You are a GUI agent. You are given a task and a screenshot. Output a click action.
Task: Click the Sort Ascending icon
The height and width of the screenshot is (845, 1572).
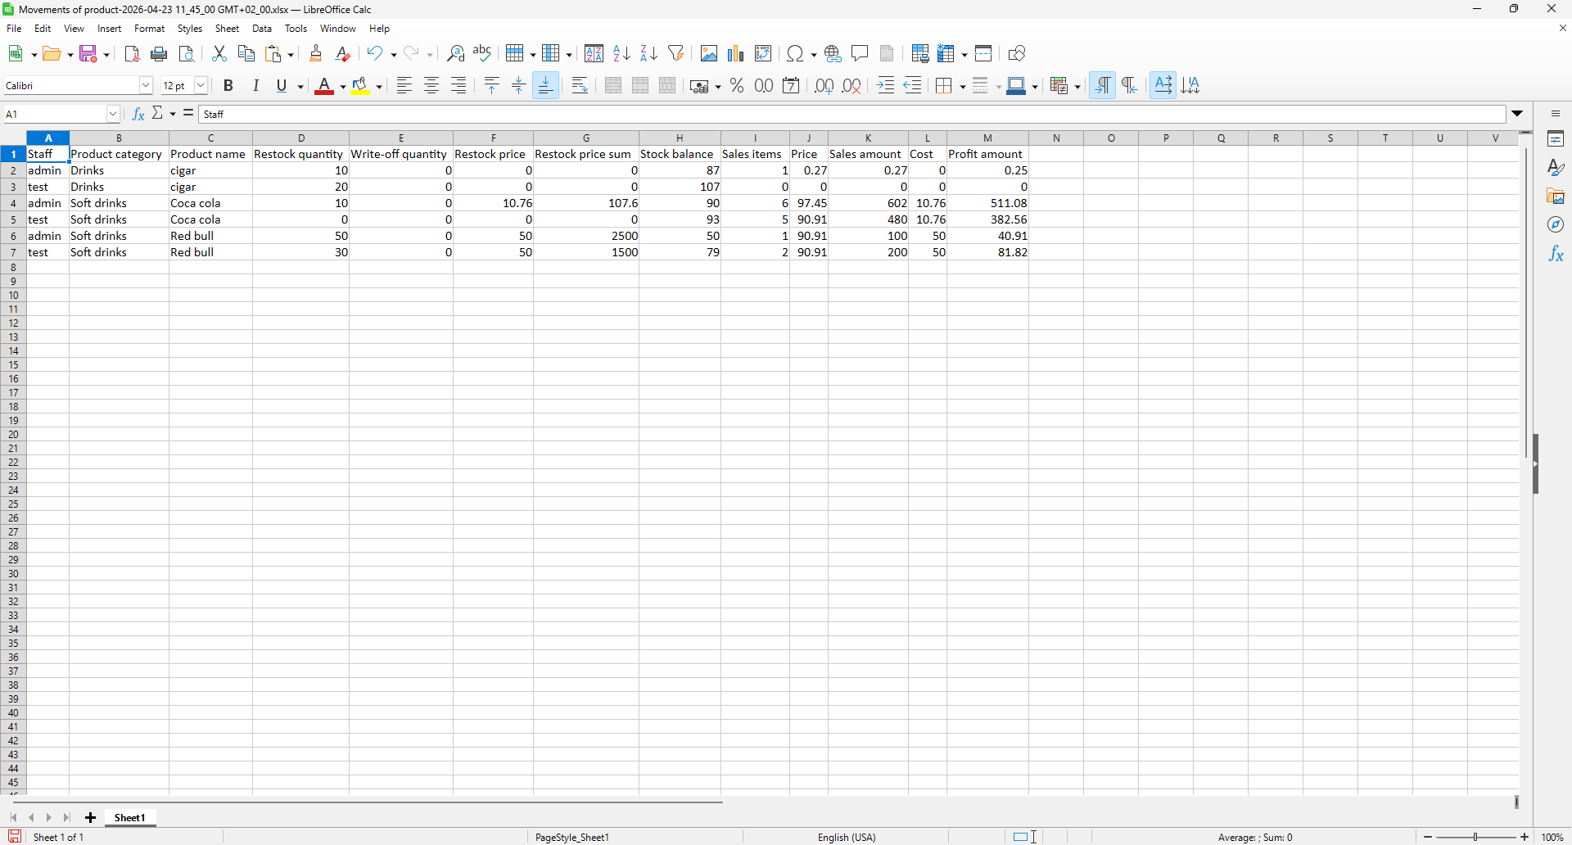[621, 54]
